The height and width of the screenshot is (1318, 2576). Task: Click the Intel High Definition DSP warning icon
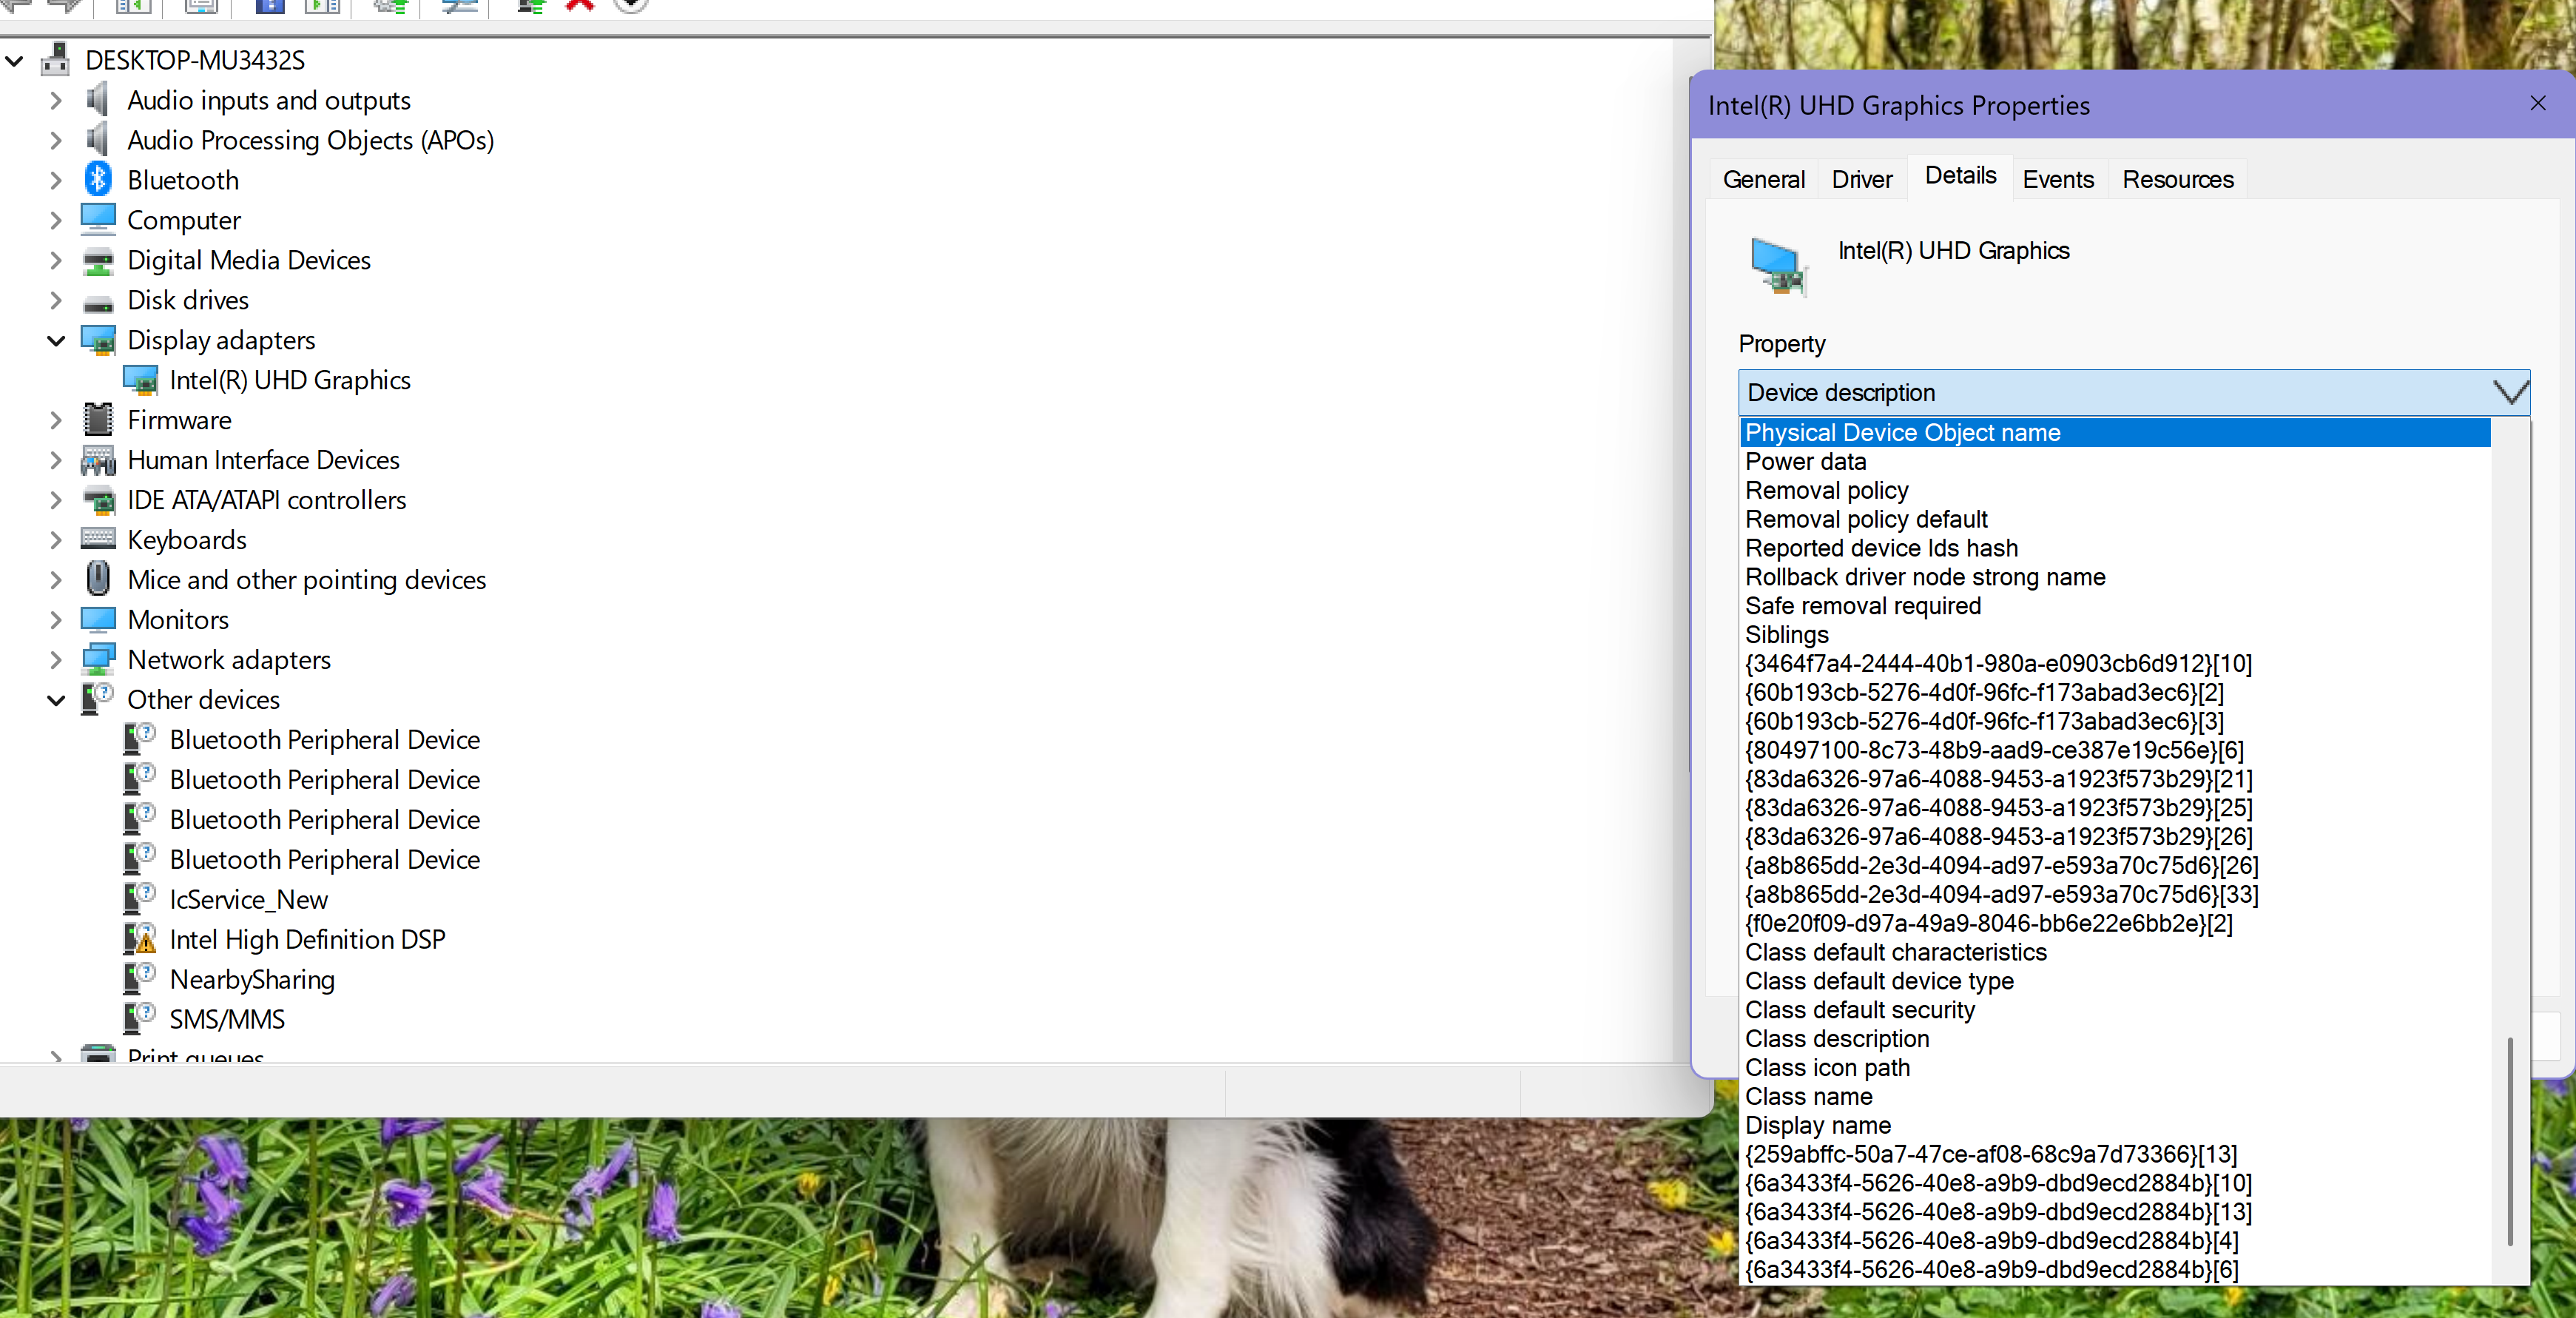pos(140,939)
